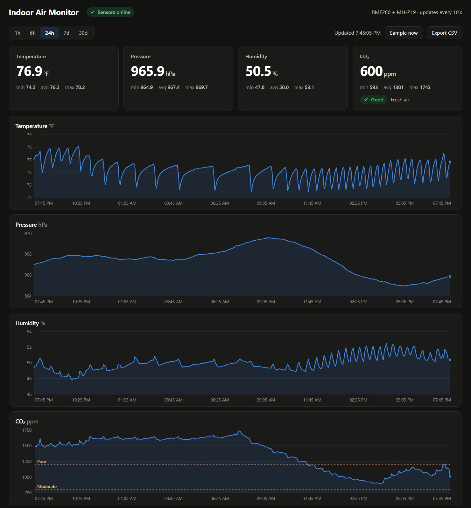
Task: Click CO₂ max 1743 statistic
Action: [420, 87]
